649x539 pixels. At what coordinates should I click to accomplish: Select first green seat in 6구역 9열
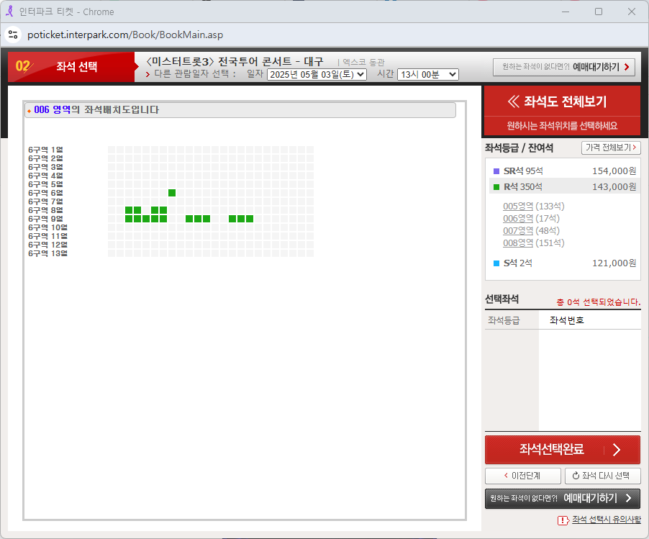click(x=129, y=219)
